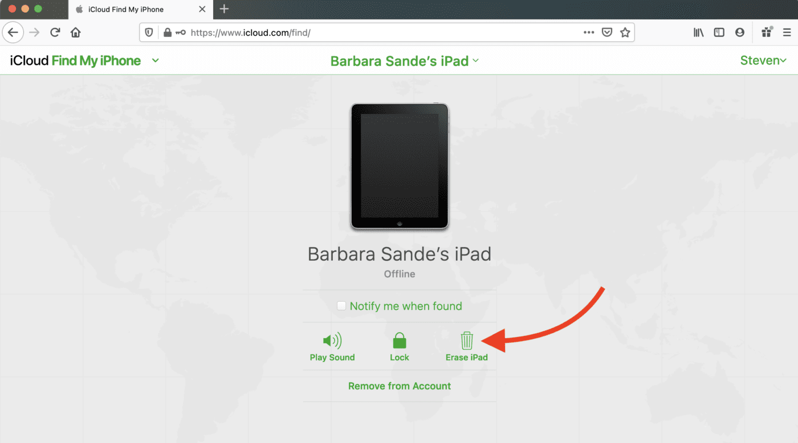798x443 pixels.
Task: Open a new browser tab
Action: tap(224, 9)
